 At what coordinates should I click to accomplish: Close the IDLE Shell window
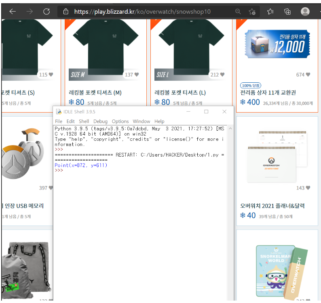(x=224, y=111)
